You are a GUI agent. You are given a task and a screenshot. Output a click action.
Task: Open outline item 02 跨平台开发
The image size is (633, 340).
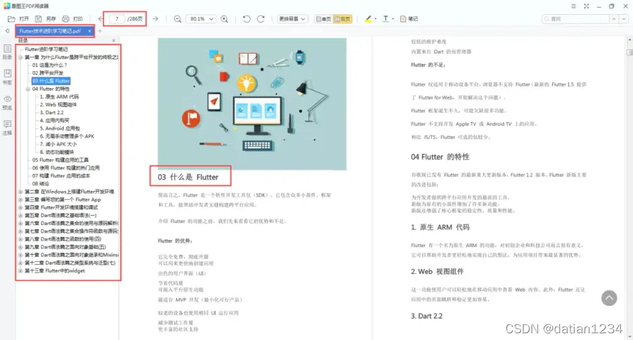coord(48,73)
